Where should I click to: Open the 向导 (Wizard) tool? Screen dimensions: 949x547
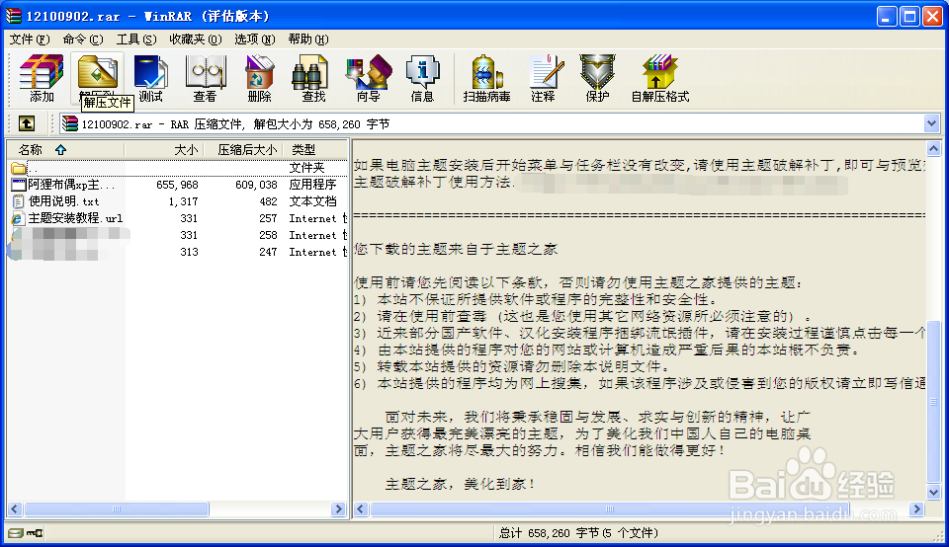pos(368,78)
